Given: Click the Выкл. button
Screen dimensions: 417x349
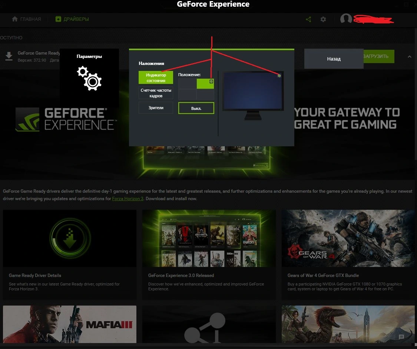Looking at the screenshot, I should click(x=196, y=108).
